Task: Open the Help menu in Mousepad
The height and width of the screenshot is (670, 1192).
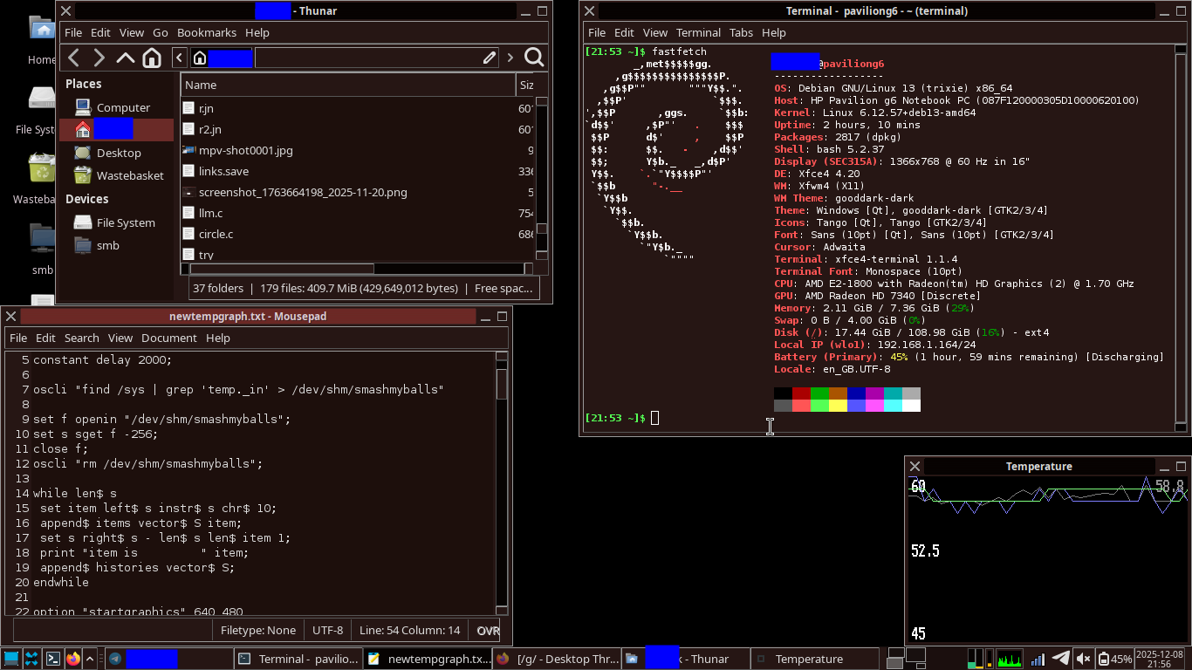Action: tap(218, 338)
